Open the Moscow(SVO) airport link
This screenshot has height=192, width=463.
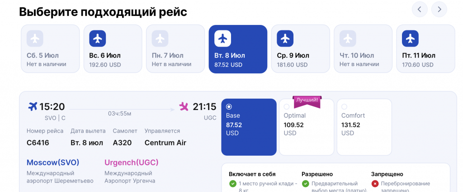point(53,163)
